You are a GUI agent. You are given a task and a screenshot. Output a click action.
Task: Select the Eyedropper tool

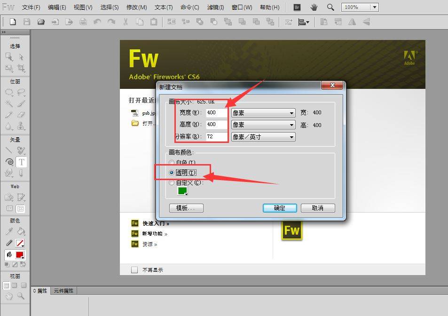(9, 231)
